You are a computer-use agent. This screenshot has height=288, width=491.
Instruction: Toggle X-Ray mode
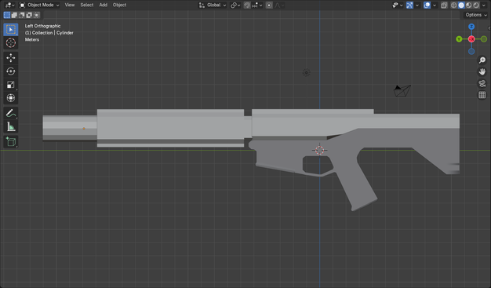[444, 5]
